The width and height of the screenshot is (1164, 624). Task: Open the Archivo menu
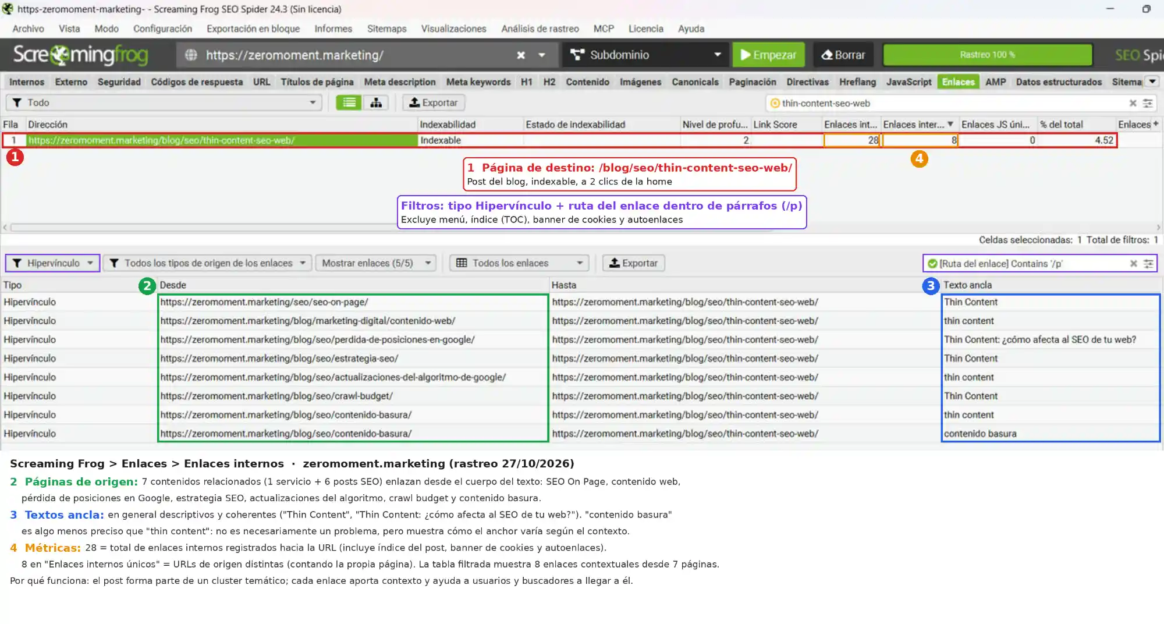point(28,29)
